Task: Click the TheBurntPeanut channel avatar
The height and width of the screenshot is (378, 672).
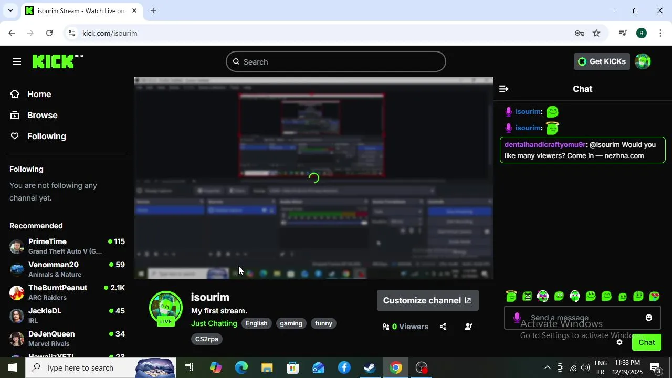Action: point(17,292)
